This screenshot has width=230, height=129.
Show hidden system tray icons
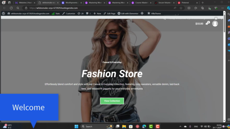[x=180, y=126]
